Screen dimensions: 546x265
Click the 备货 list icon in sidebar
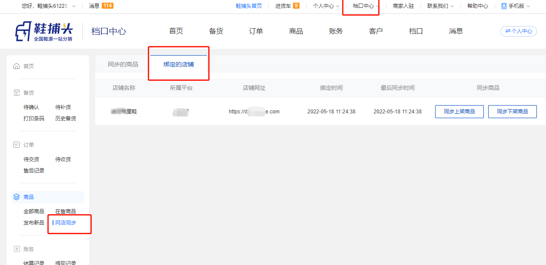coord(17,93)
